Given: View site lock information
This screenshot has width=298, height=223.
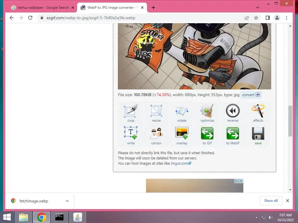Looking at the screenshot, I should (x=42, y=18).
